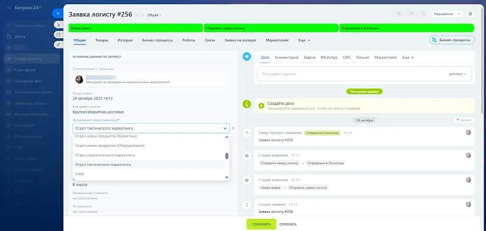Click the dropdown list scroll-up arrow
Screen dimensions: 486x231
click(x=227, y=136)
